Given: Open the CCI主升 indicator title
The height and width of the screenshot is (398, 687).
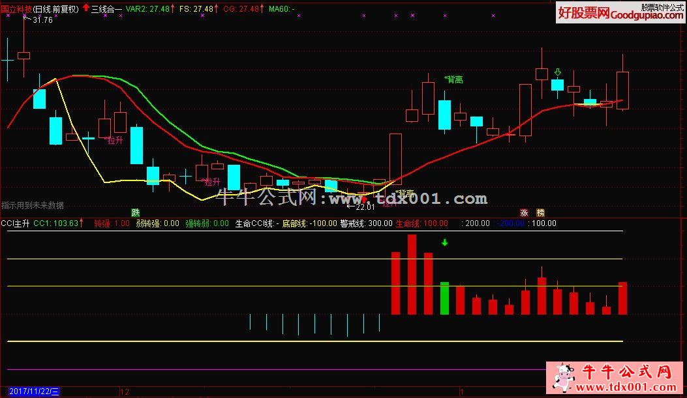Looking at the screenshot, I should pyautogui.click(x=16, y=223).
